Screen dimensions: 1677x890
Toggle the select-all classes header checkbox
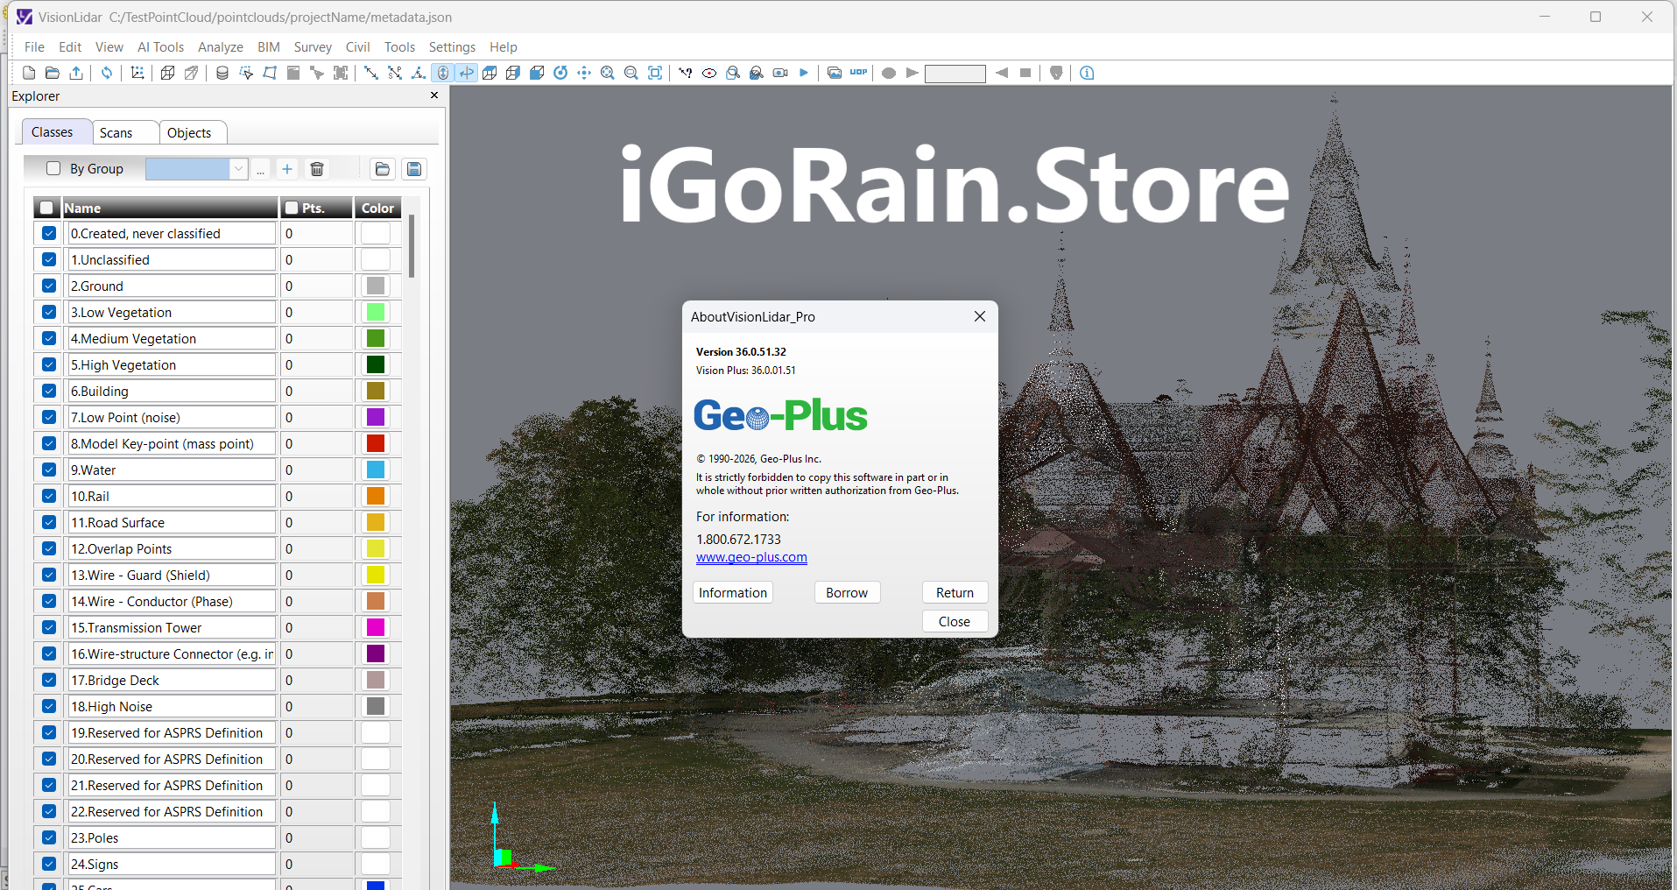(46, 208)
